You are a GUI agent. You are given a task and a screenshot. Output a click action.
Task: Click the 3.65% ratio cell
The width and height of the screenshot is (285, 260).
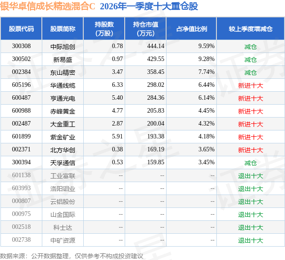pos(206,149)
